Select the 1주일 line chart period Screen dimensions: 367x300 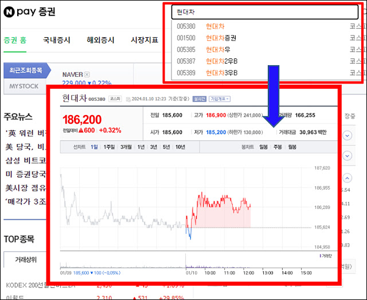[109, 147]
